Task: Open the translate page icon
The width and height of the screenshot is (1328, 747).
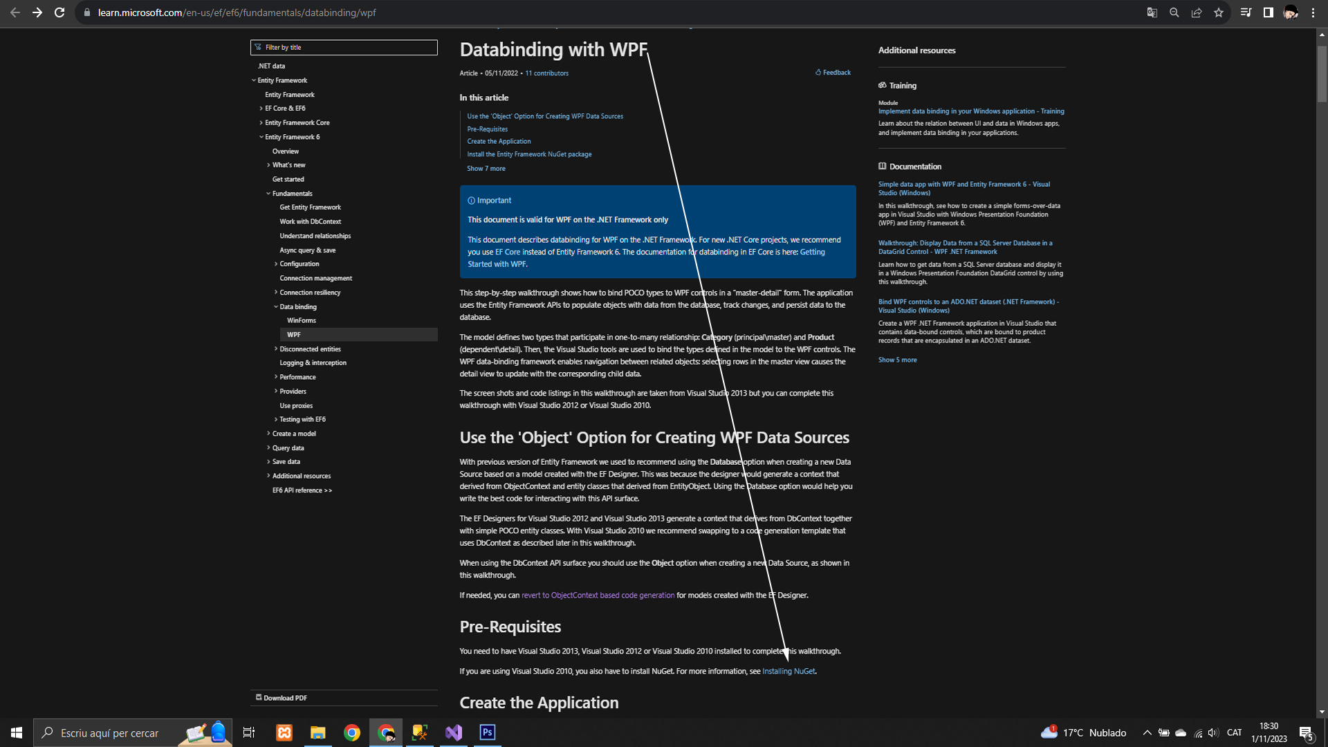Action: point(1152,12)
